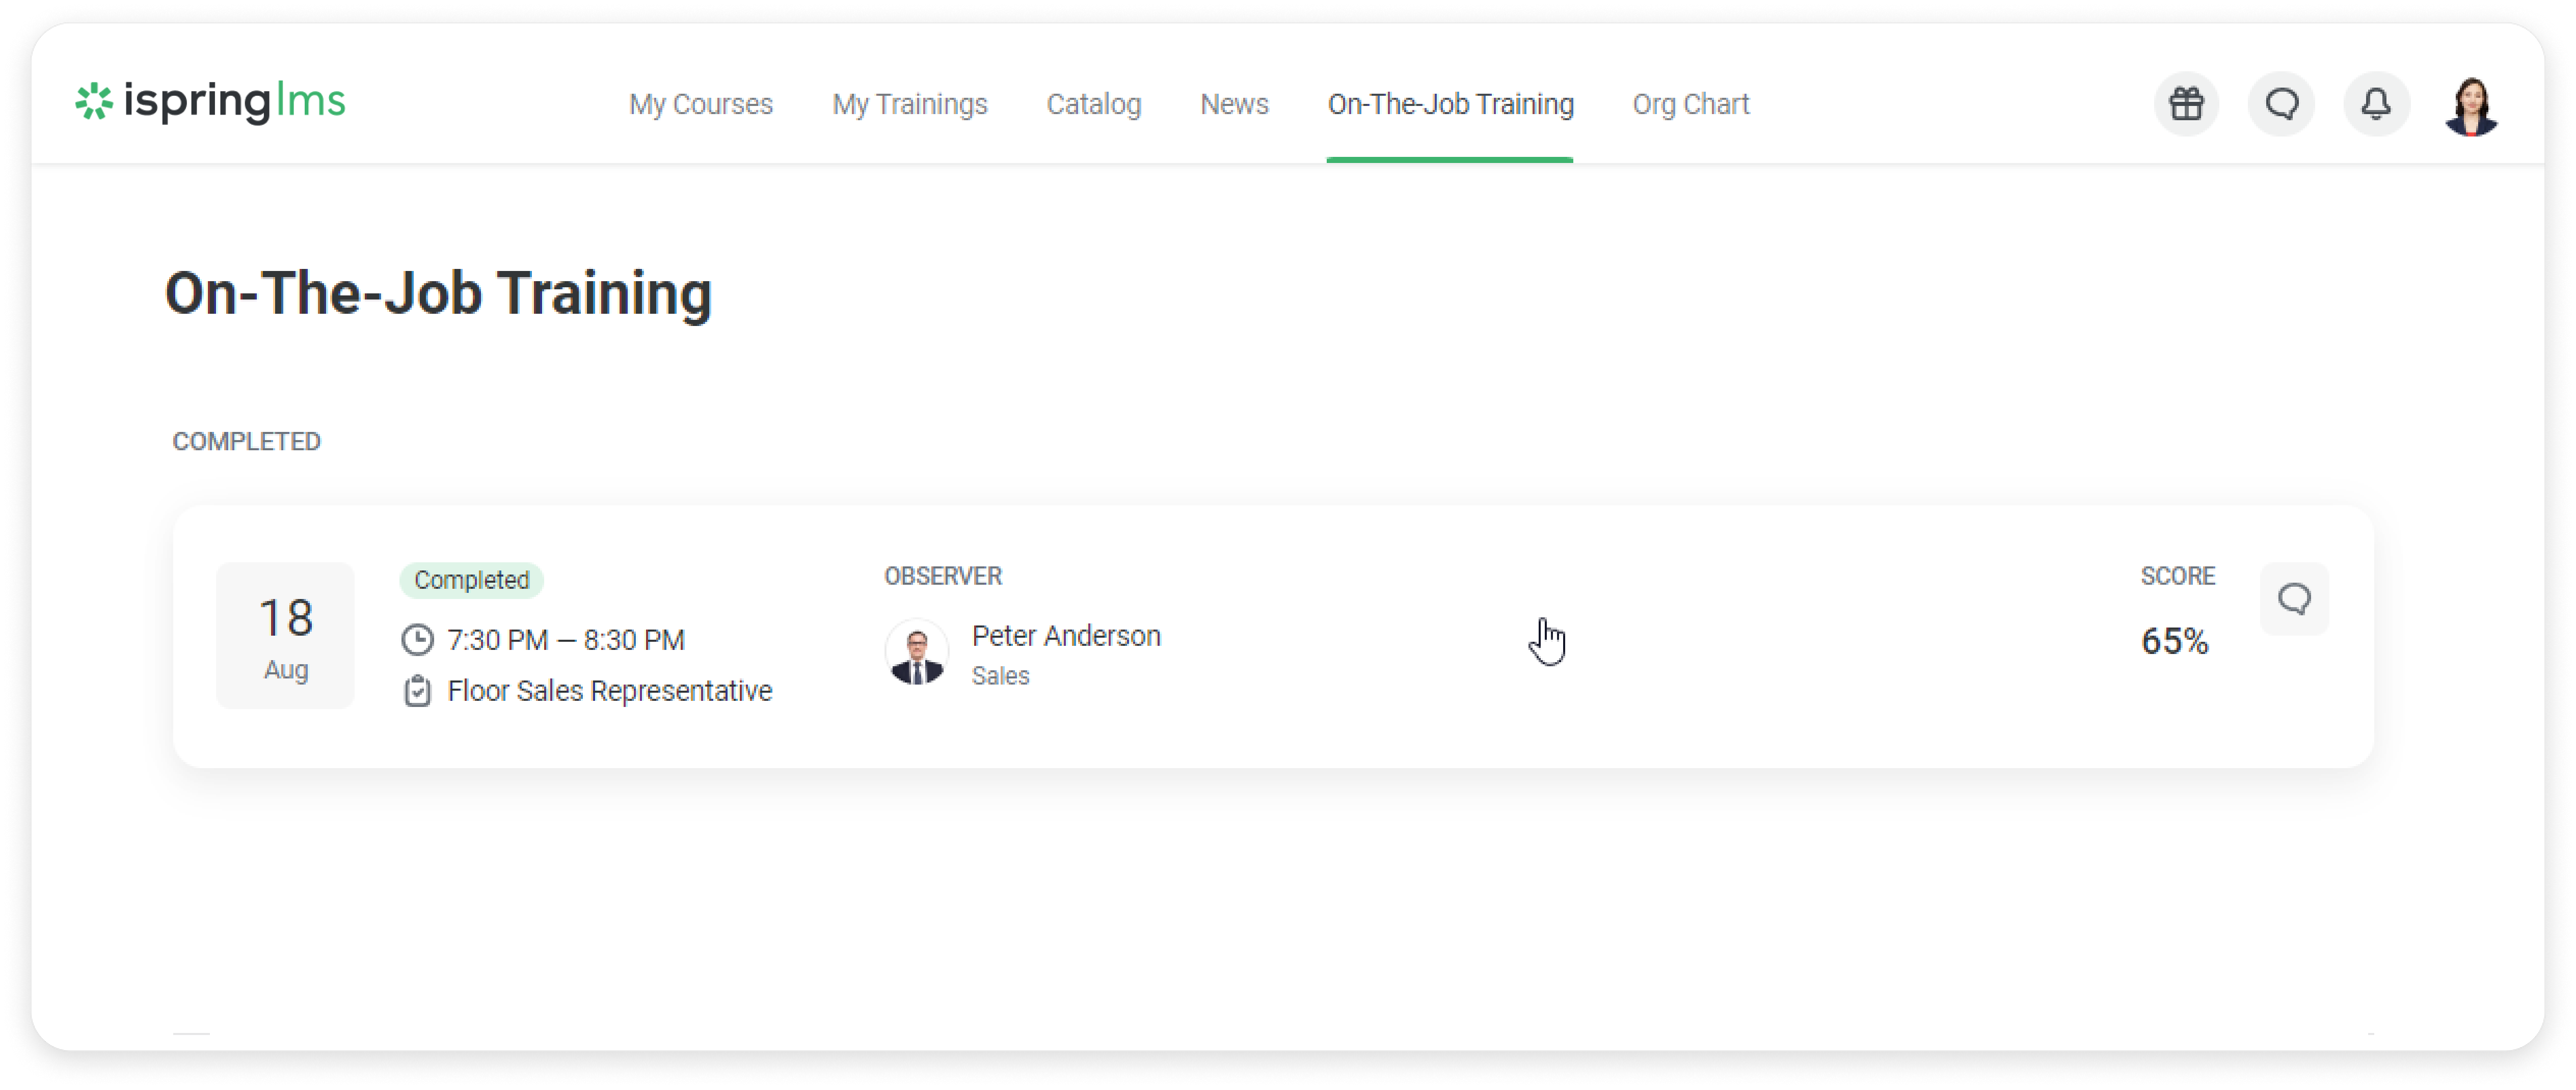The height and width of the screenshot is (1090, 2576).
Task: Click the Floor Sales Representative checklist name
Action: (609, 691)
